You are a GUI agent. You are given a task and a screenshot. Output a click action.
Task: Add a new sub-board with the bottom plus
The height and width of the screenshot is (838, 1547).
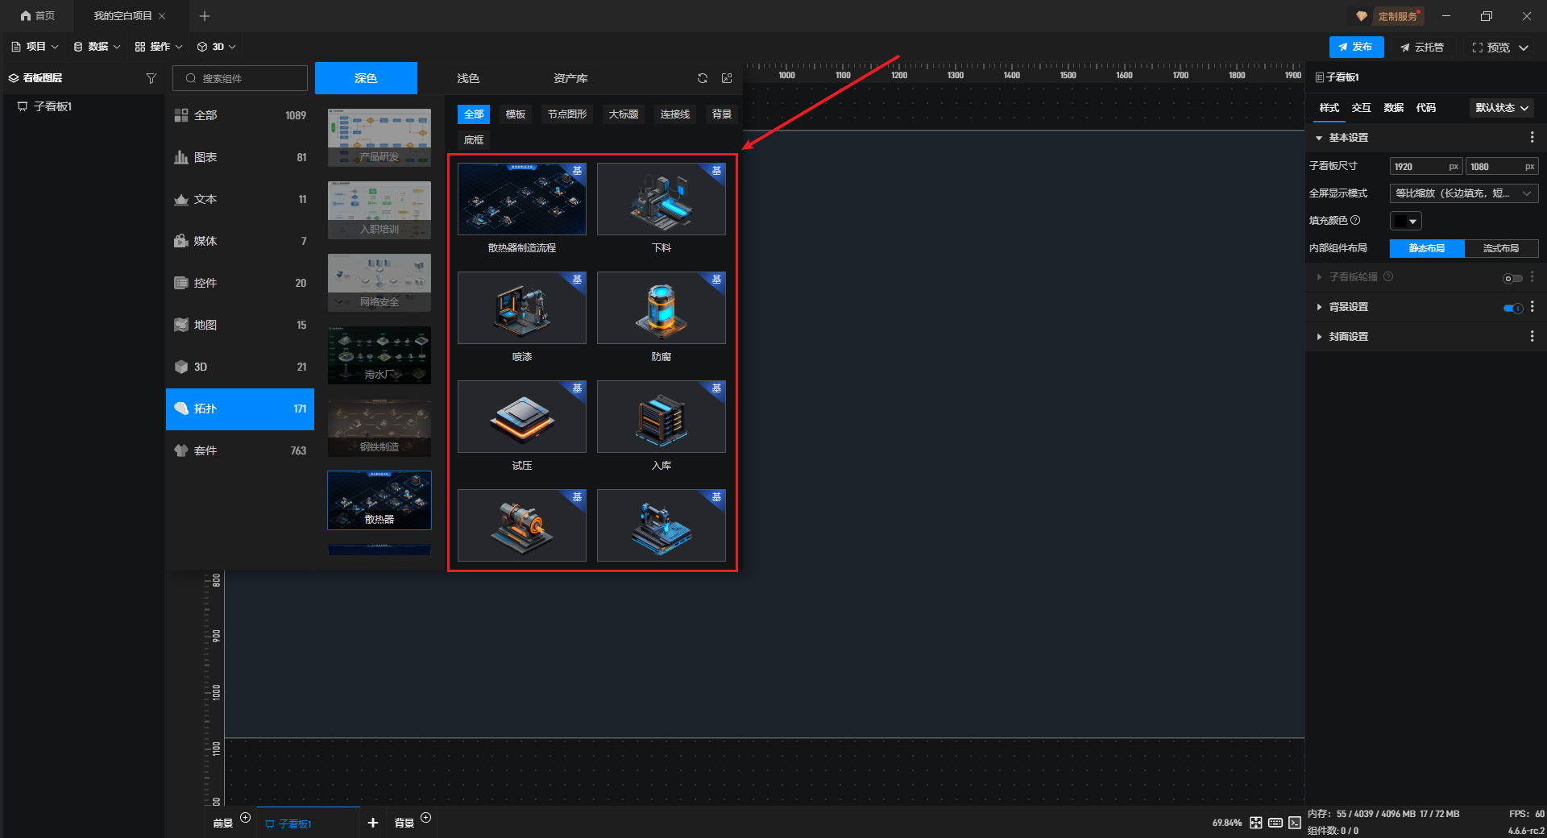pos(373,823)
